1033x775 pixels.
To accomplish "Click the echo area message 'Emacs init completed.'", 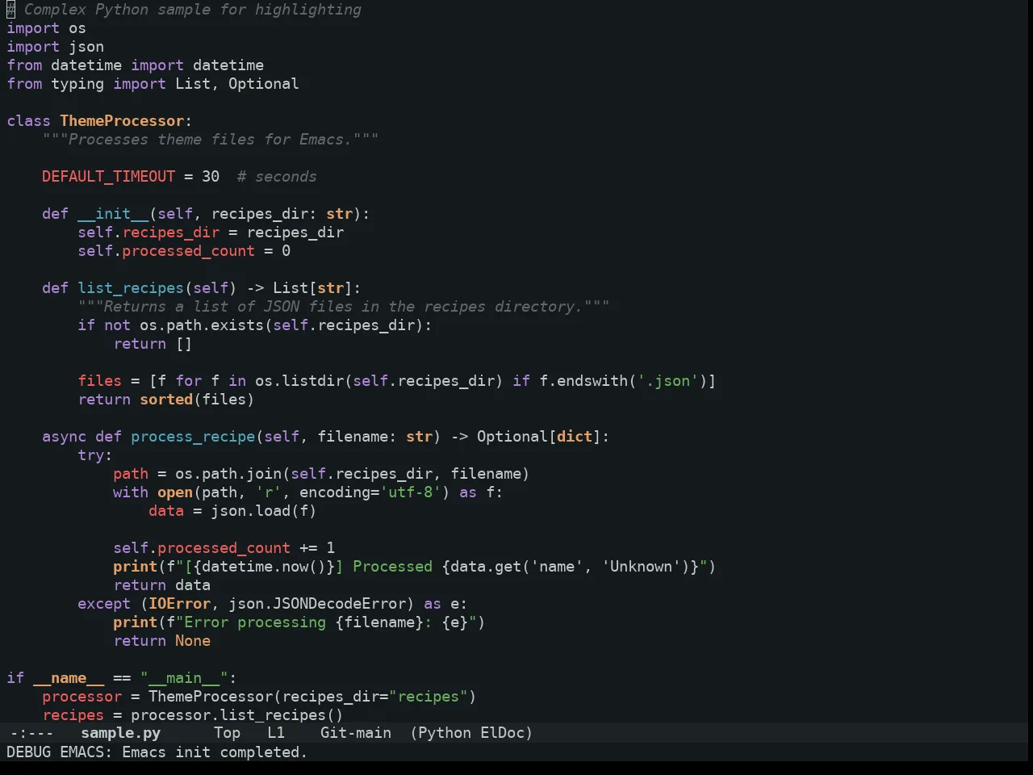I will pyautogui.click(x=215, y=752).
